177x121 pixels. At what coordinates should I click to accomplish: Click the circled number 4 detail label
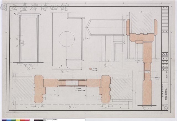coord(63,71)
